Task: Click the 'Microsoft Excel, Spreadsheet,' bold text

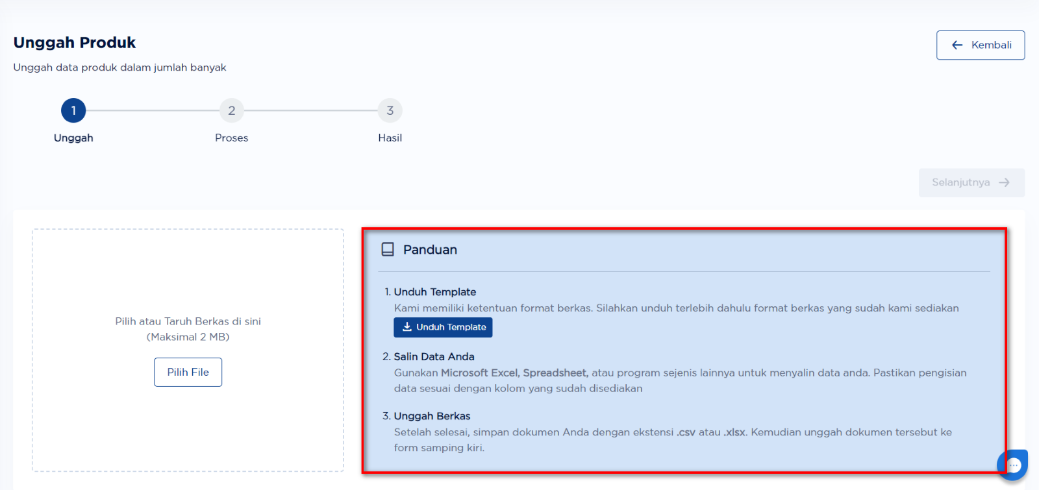Action: [x=514, y=373]
